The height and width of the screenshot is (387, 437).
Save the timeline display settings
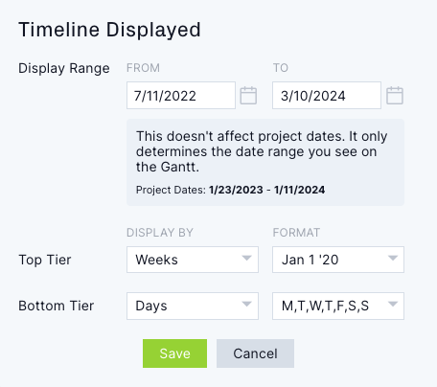[174, 353]
